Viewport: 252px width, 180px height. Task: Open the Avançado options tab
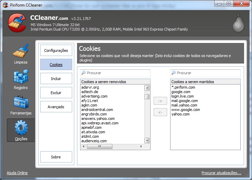click(x=56, y=107)
